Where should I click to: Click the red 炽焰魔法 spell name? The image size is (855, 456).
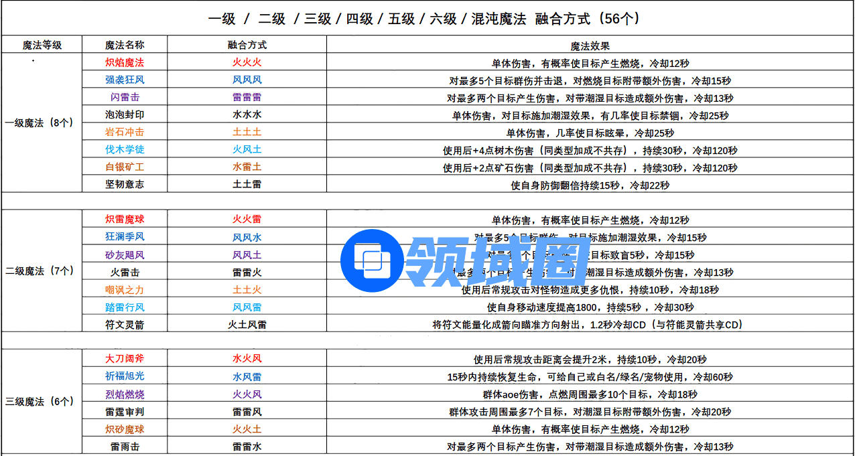click(x=125, y=62)
